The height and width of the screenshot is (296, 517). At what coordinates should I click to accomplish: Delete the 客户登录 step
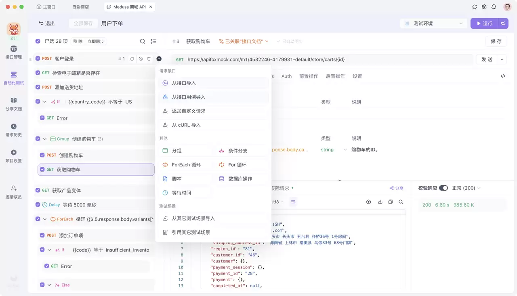[x=149, y=59]
